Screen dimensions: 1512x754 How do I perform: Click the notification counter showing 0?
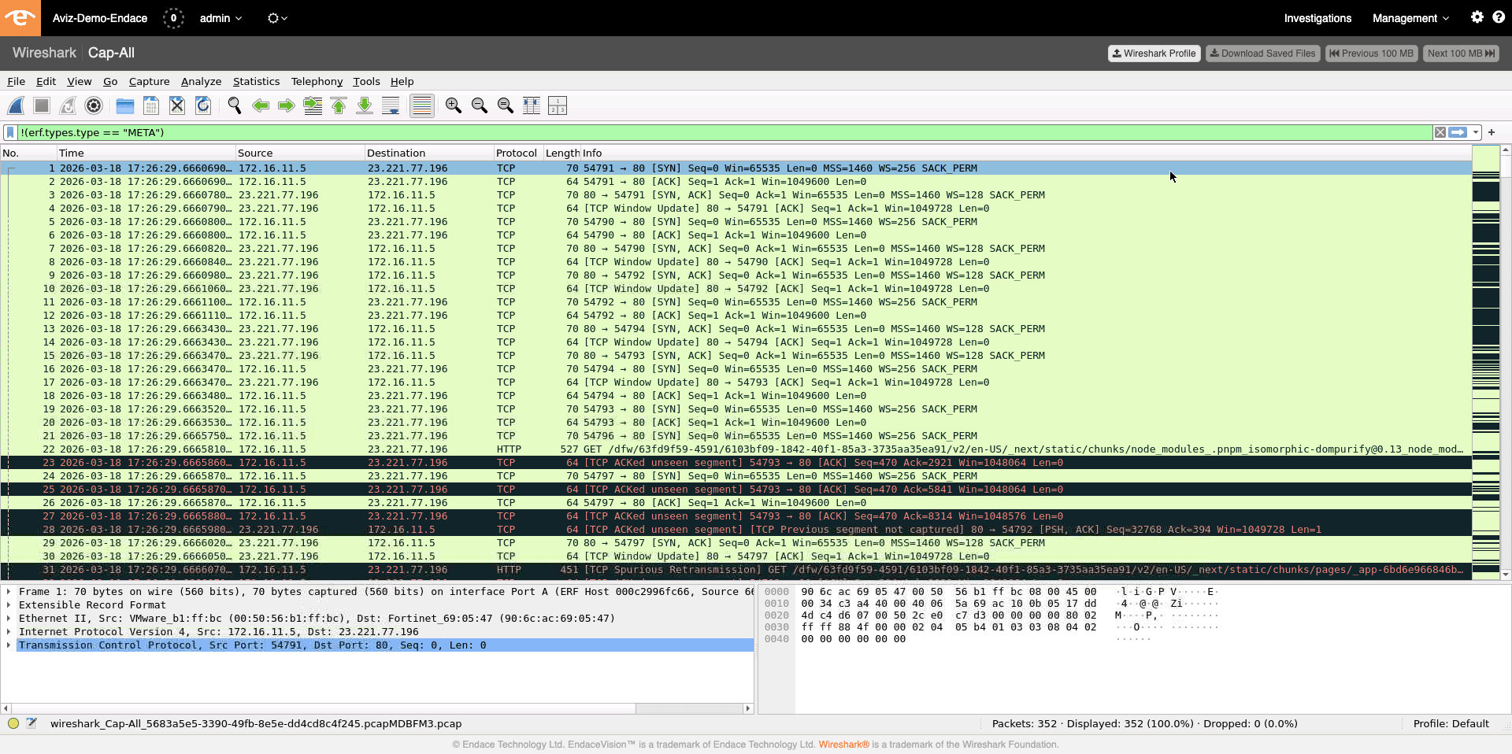tap(173, 18)
